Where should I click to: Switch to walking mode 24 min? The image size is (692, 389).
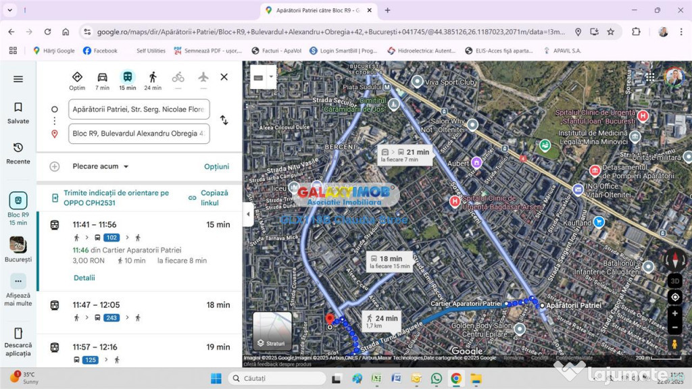coord(153,81)
